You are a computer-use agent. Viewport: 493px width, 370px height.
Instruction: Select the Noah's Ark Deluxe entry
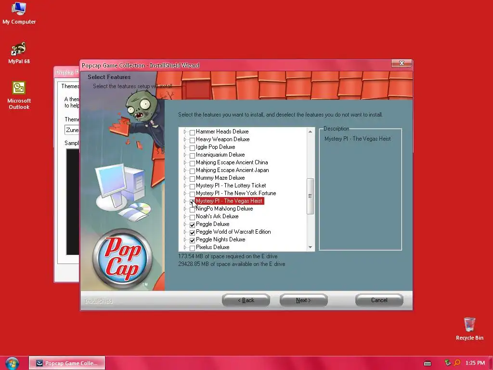tap(217, 216)
